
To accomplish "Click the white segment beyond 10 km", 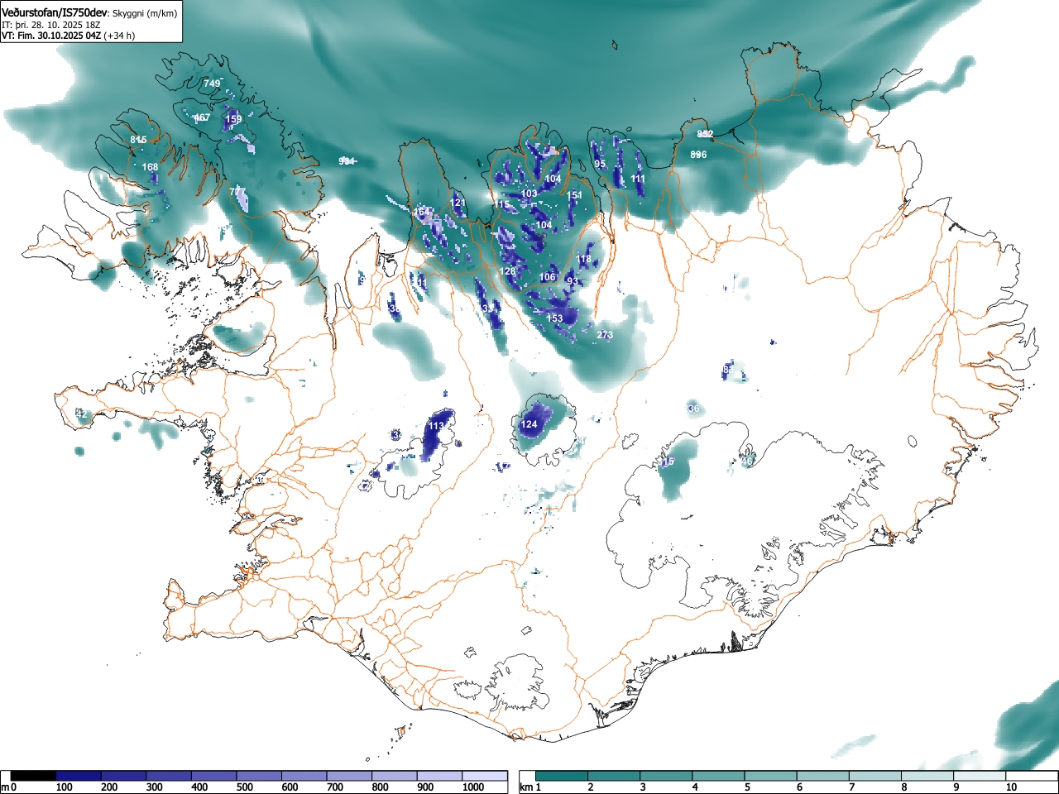I will [x=1031, y=776].
